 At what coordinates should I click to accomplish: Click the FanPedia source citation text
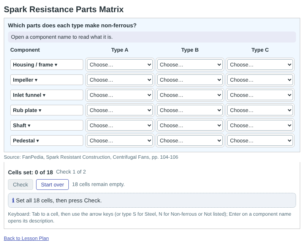coord(91,157)
